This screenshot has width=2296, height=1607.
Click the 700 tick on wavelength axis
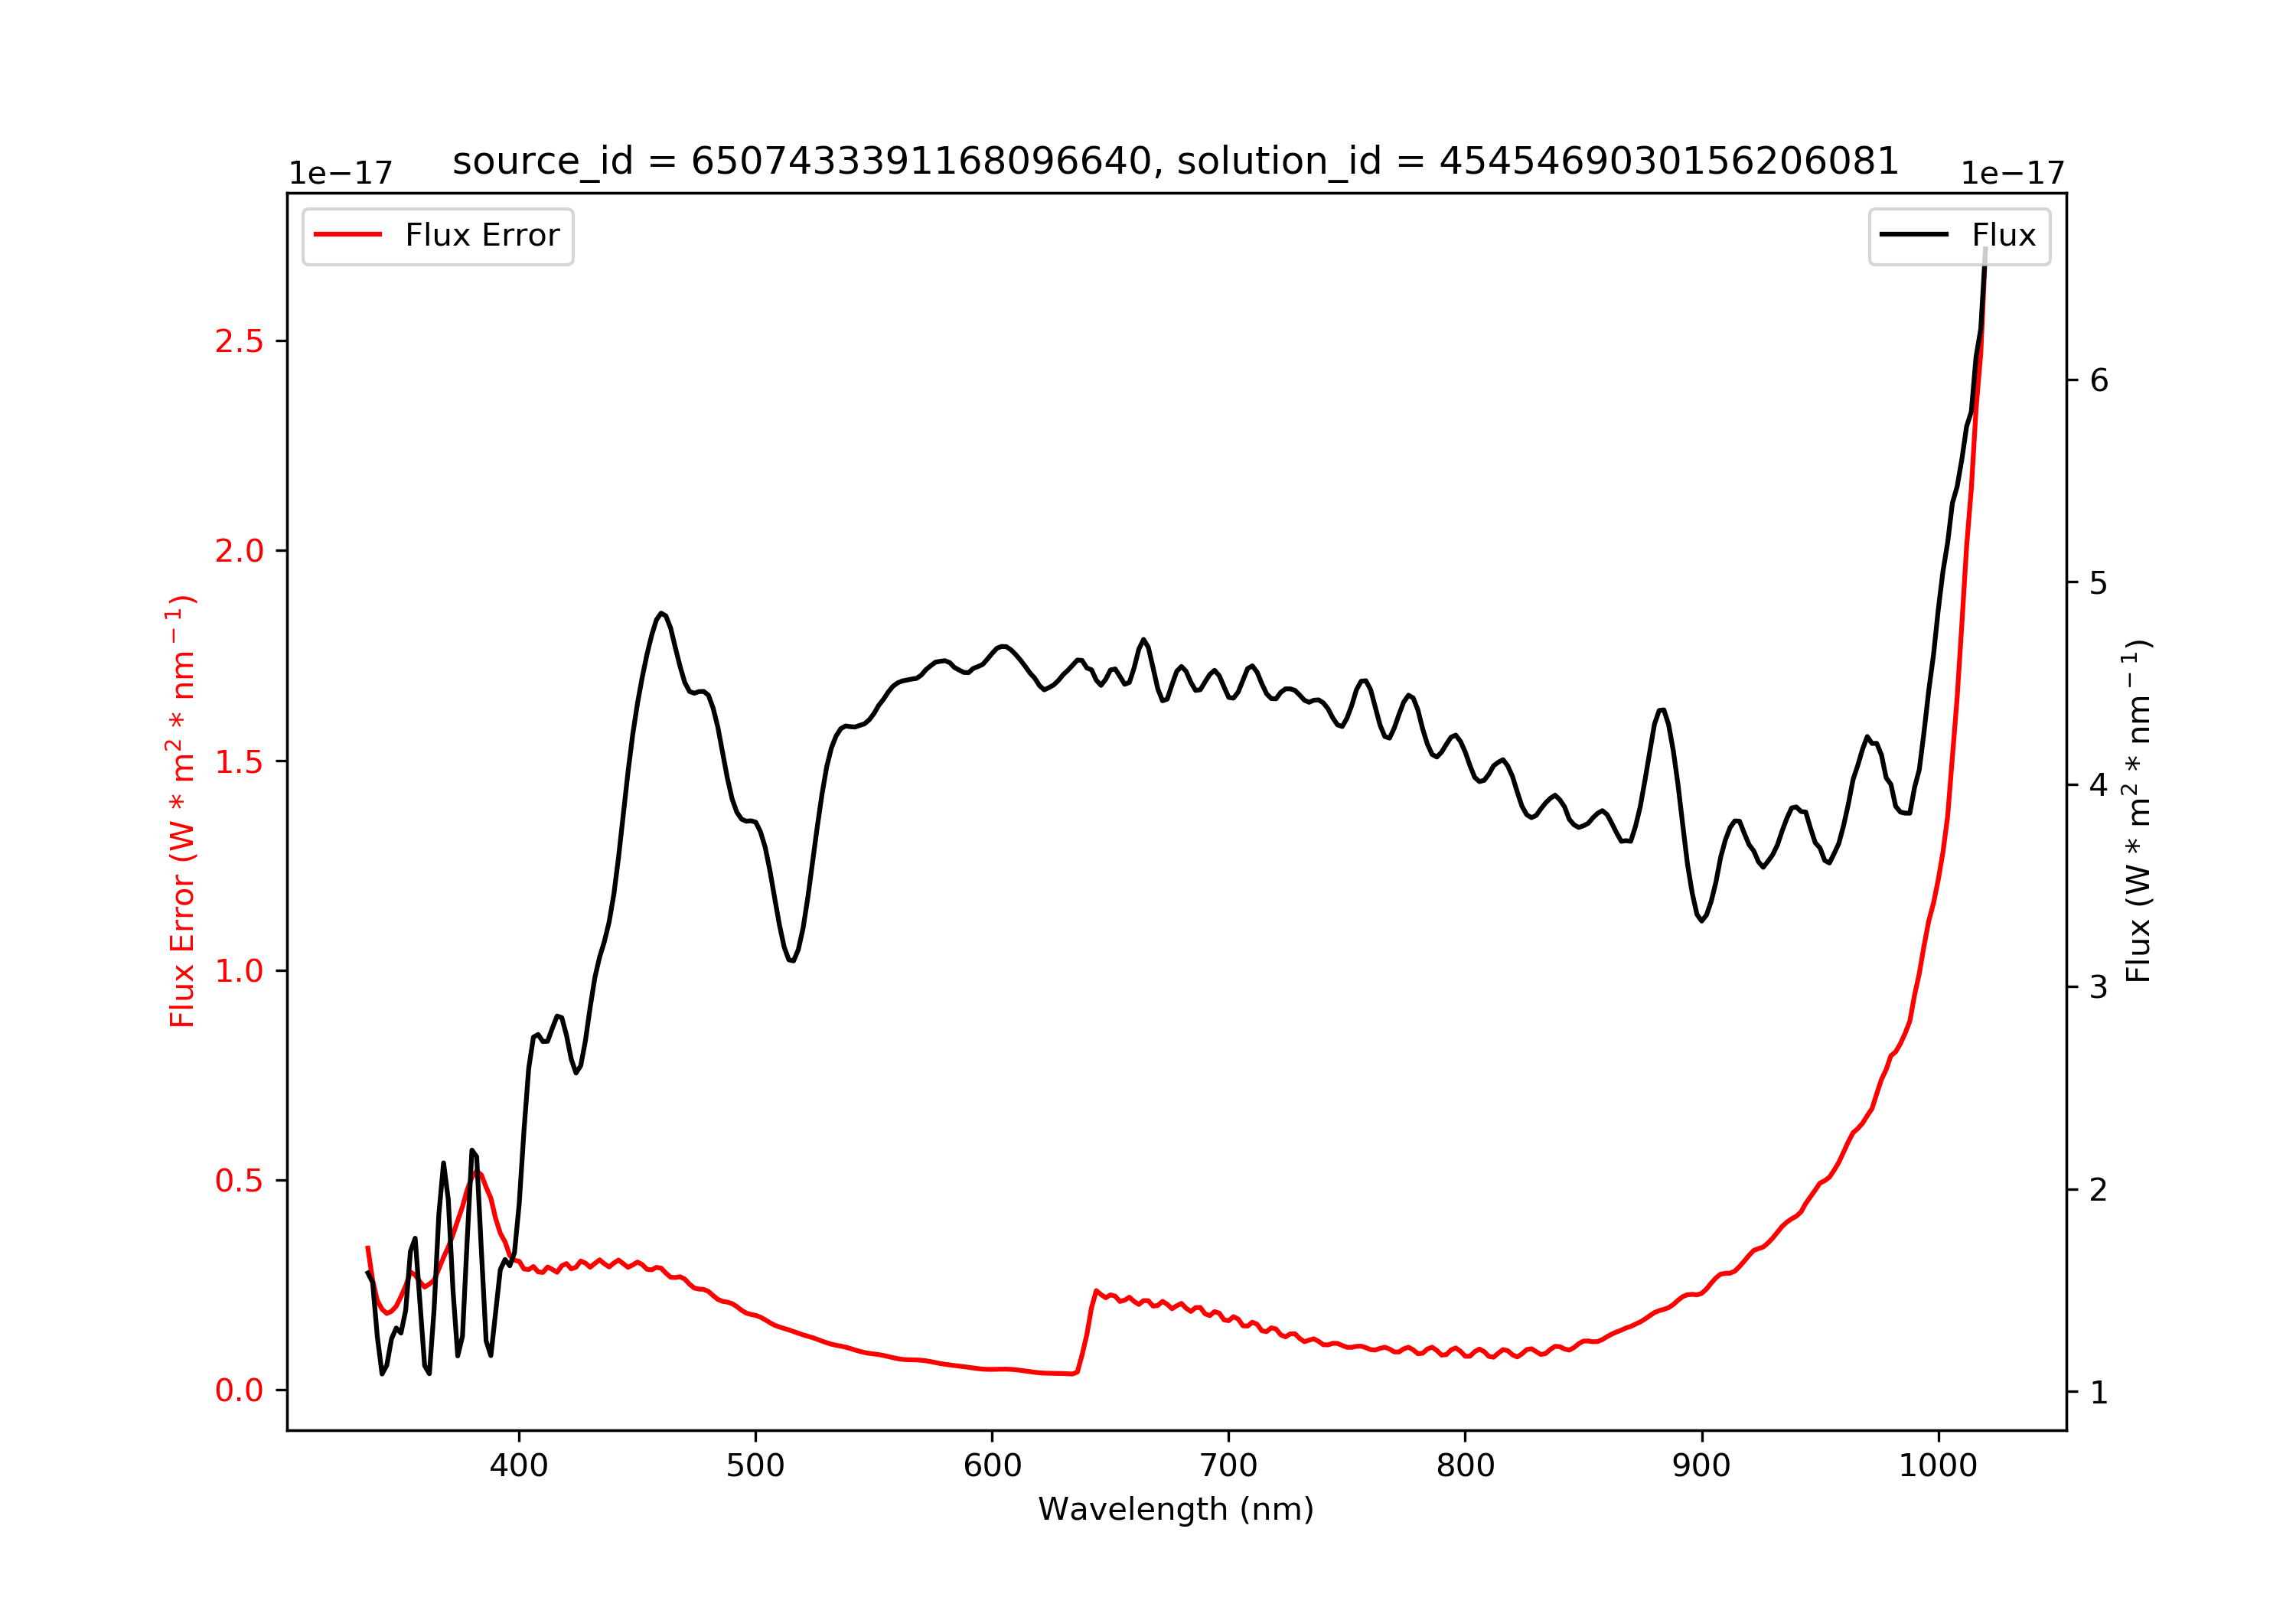point(1228,1466)
